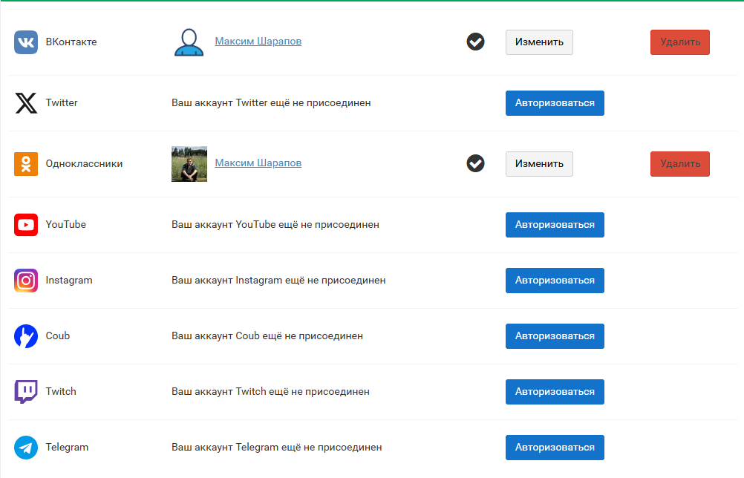Screen dimensions: 744x478
Task: Click the Coub blue hand icon
Action: pos(26,336)
